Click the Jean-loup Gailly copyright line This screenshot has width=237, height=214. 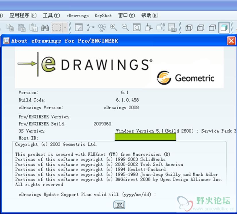[117, 175]
